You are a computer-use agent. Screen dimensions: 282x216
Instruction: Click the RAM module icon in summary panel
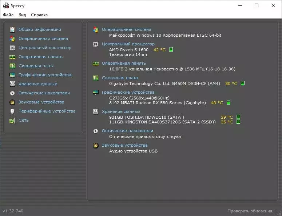(x=96, y=64)
